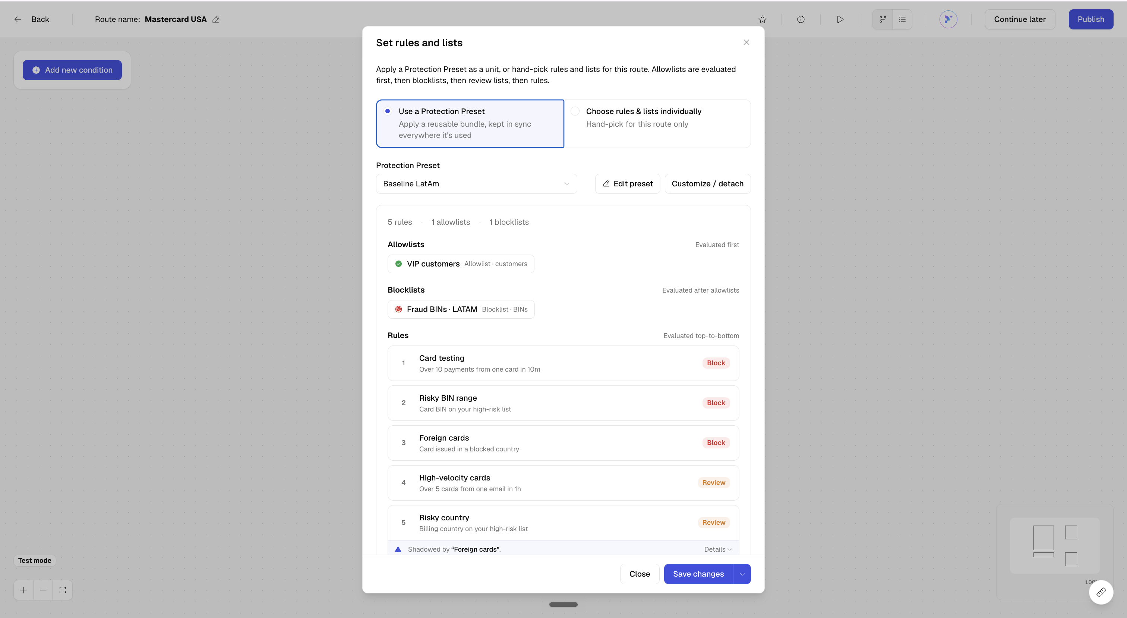
Task: Click the Mastercard USA route name
Action: tap(176, 19)
